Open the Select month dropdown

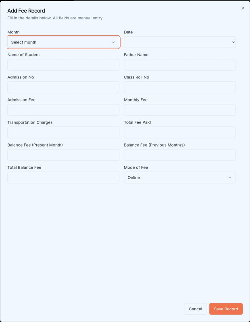[64, 42]
